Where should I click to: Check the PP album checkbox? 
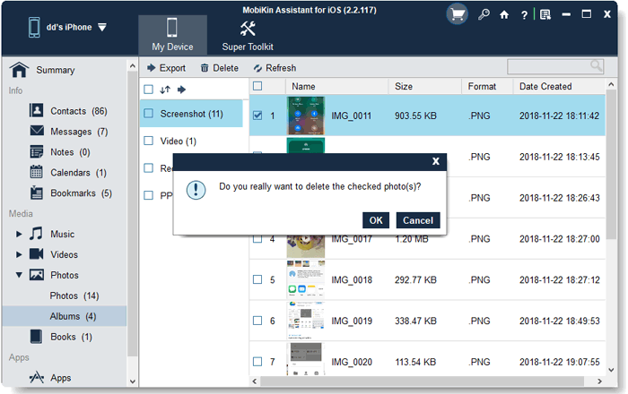149,195
